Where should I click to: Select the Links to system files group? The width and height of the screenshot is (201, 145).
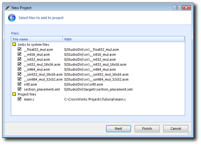(x=33, y=44)
